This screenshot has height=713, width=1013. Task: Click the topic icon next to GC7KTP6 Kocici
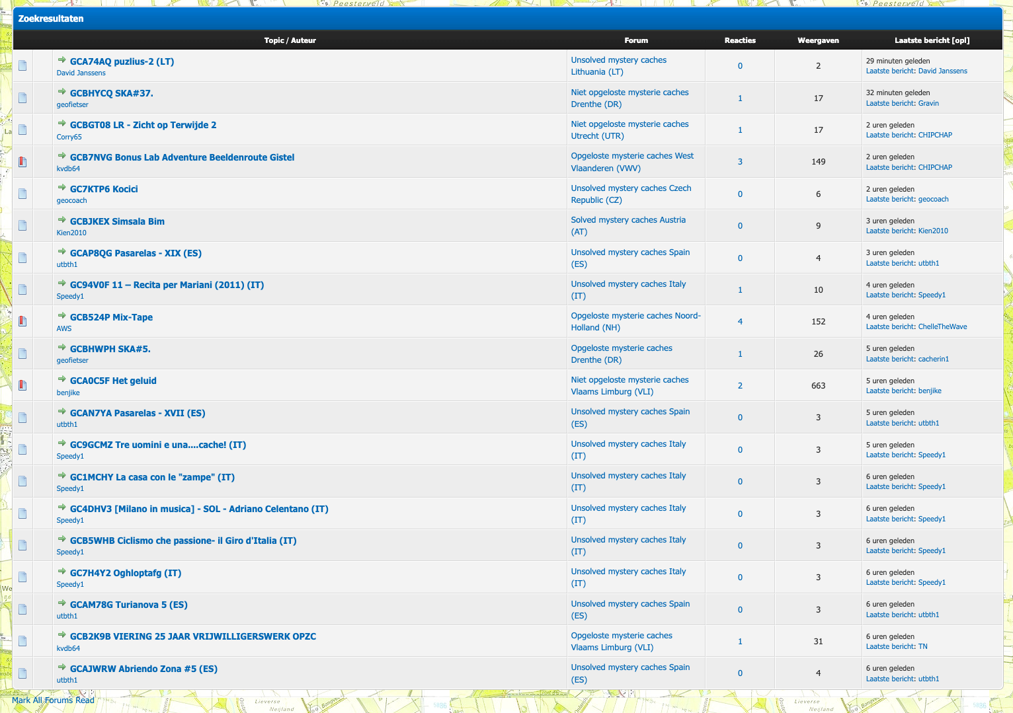[22, 193]
